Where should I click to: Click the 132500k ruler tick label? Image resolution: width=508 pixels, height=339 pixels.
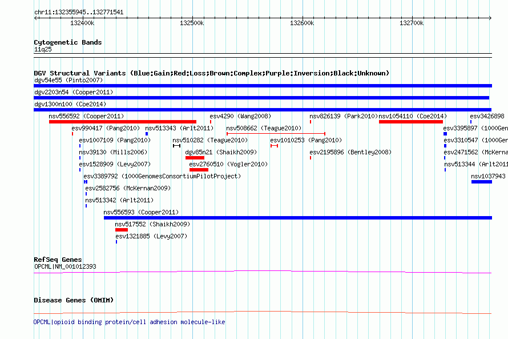(x=192, y=23)
